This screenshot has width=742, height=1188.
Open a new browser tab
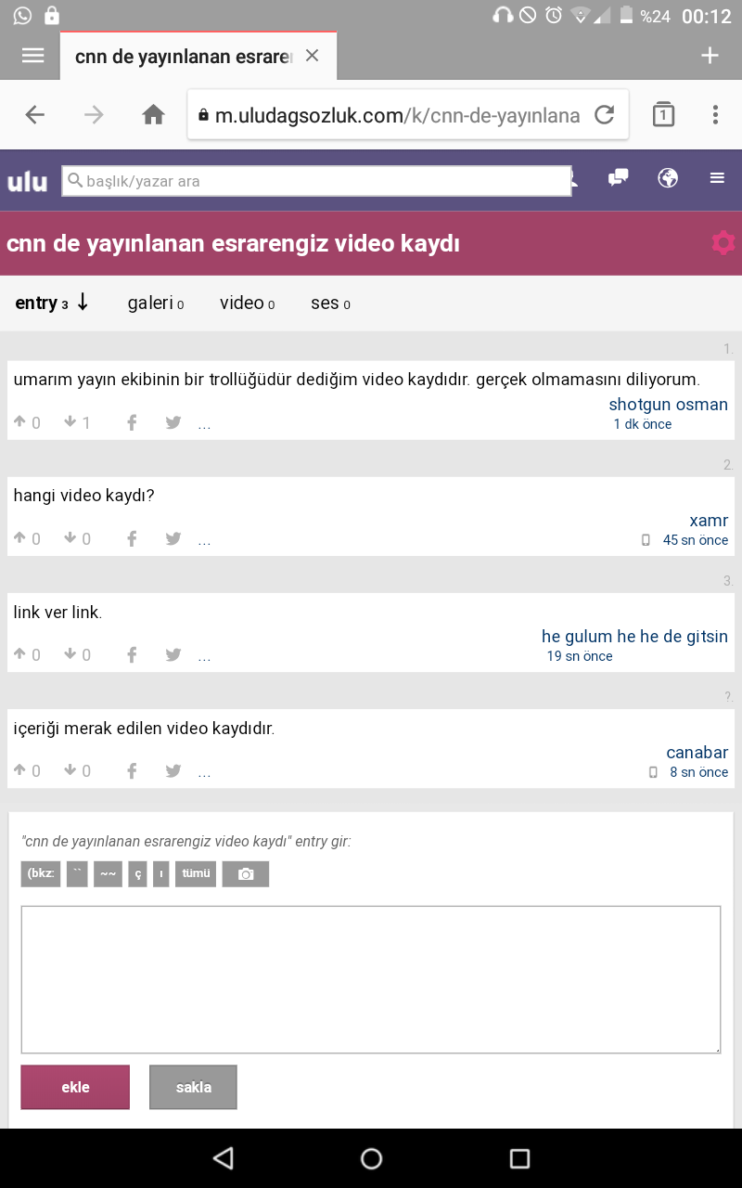(x=710, y=56)
